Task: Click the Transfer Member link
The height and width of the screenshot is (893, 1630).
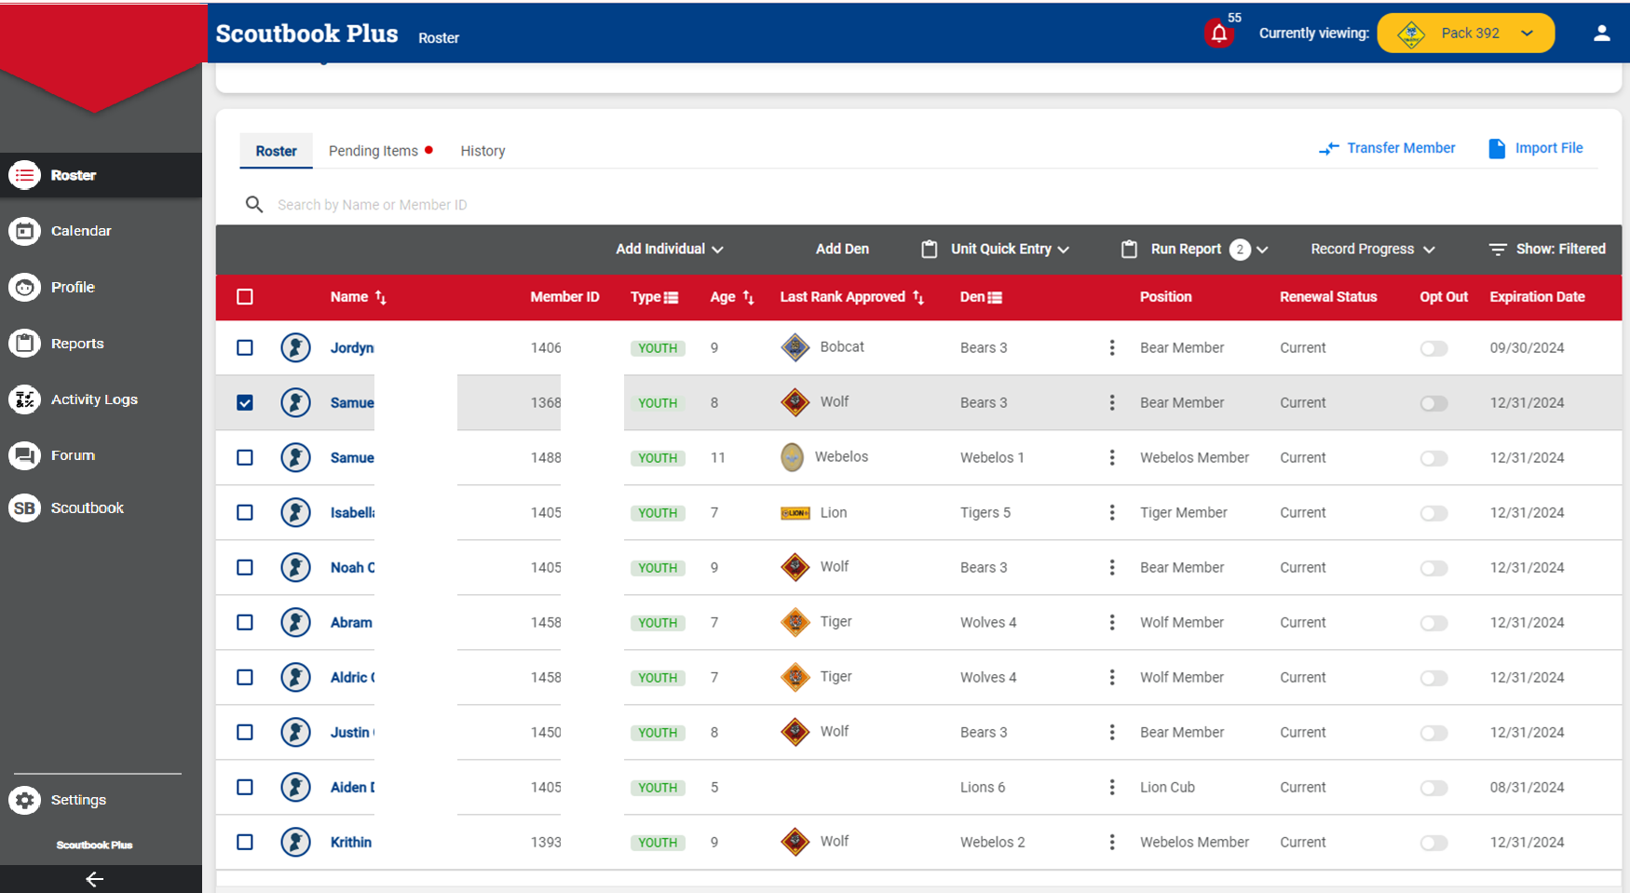Action: (x=1387, y=148)
